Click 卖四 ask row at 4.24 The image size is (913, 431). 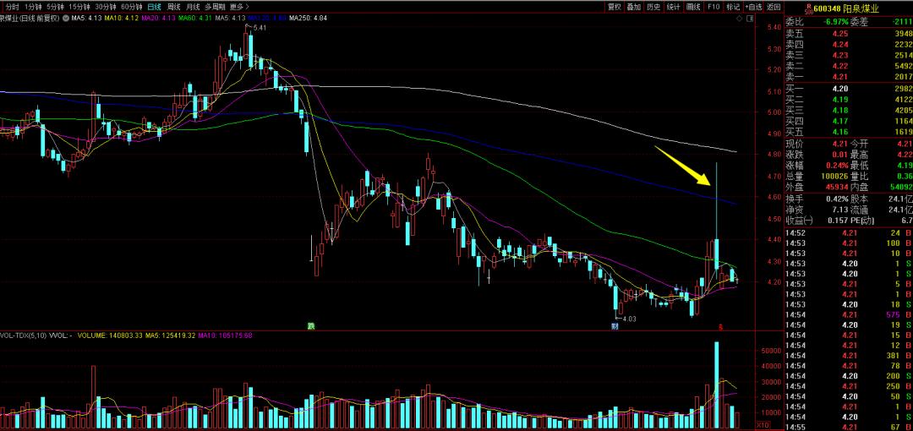pyautogui.click(x=849, y=44)
